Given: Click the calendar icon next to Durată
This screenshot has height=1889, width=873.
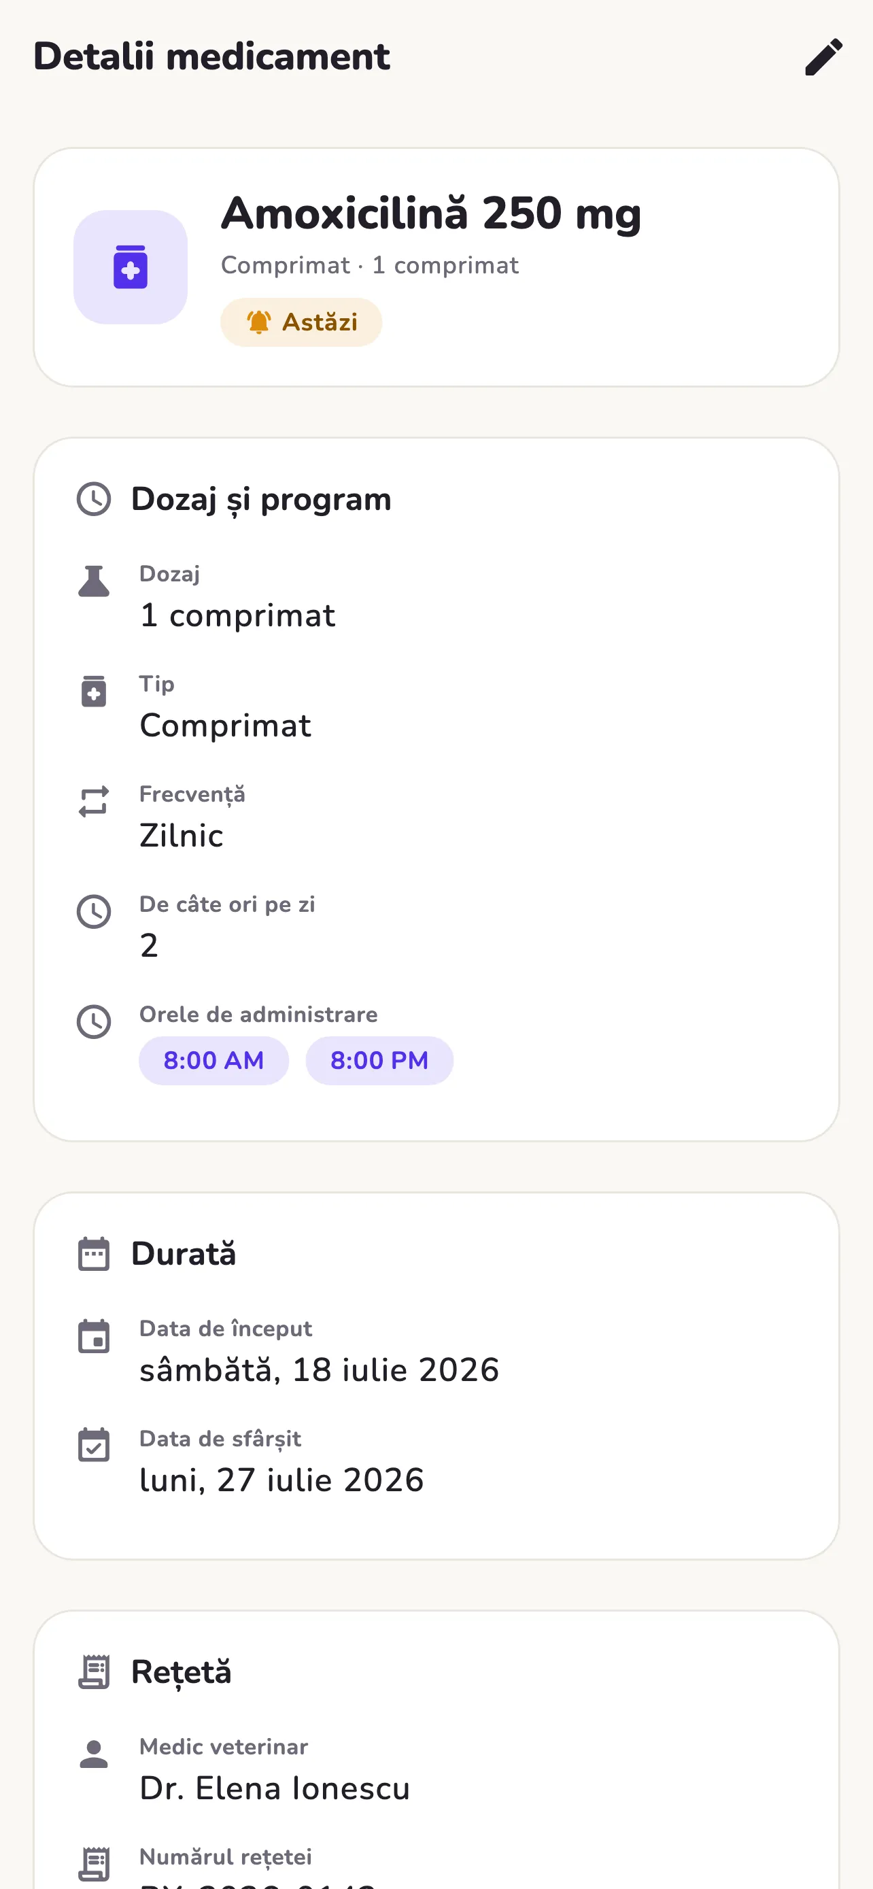Looking at the screenshot, I should pos(94,1254).
